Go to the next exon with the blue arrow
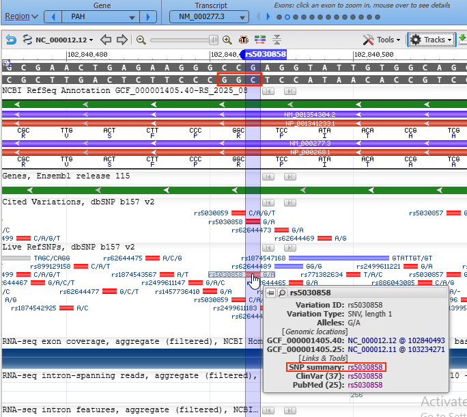The image size is (467, 417). (x=268, y=16)
